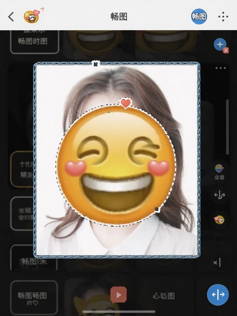The height and width of the screenshot is (316, 237).
Task: Select the laughing emoji sticker on face
Action: (x=116, y=165)
